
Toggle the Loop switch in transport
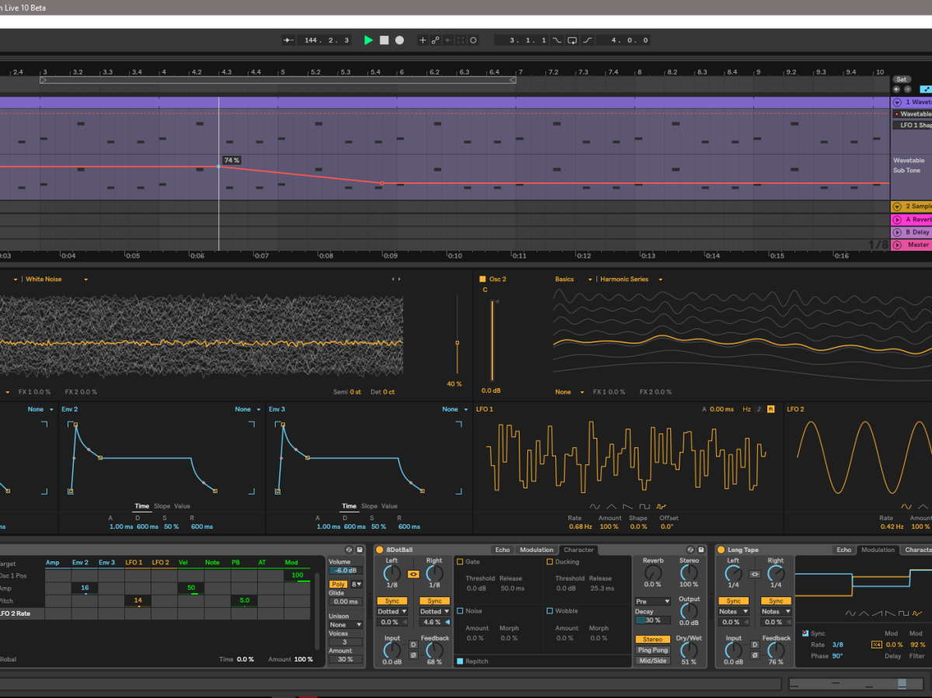pyautogui.click(x=572, y=40)
